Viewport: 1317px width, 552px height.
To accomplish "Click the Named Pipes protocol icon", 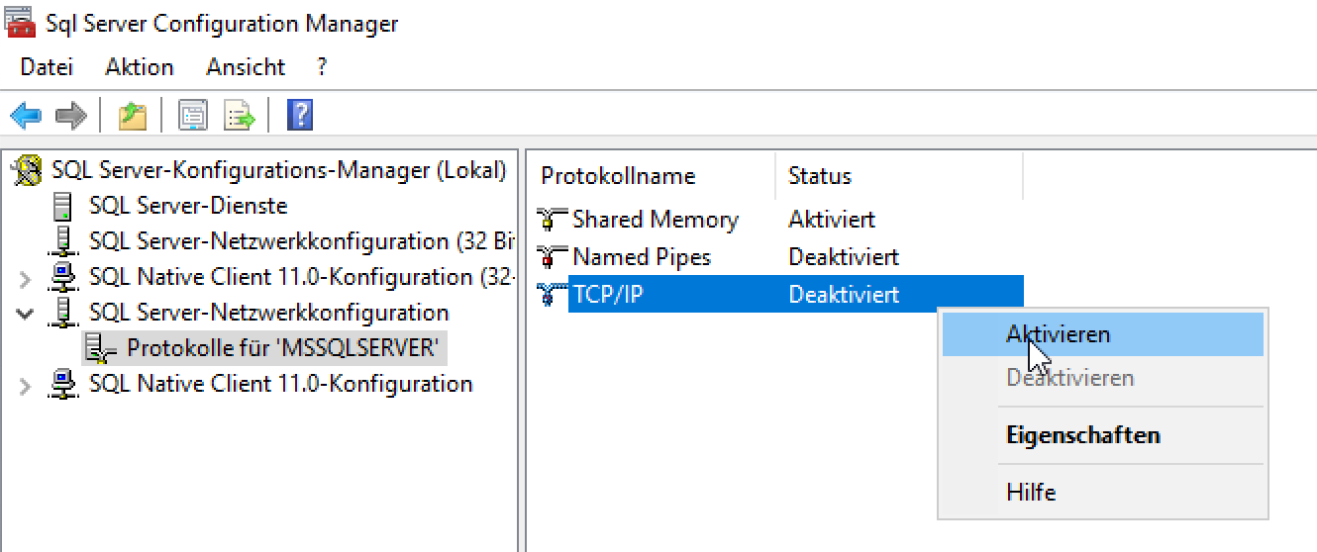I will pos(552,257).
